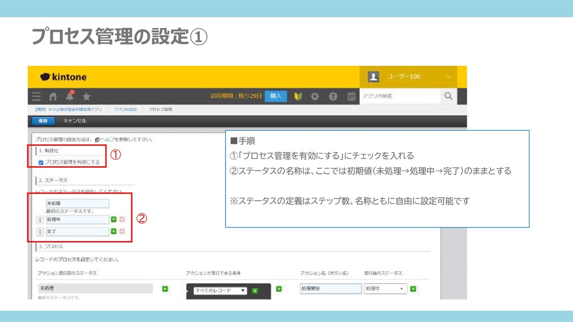The image size is (573, 322).
Task: Click the 3. プロセス section heading
Action: [x=51, y=247]
